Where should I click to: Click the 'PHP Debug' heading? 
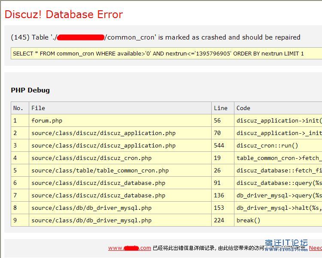30,90
